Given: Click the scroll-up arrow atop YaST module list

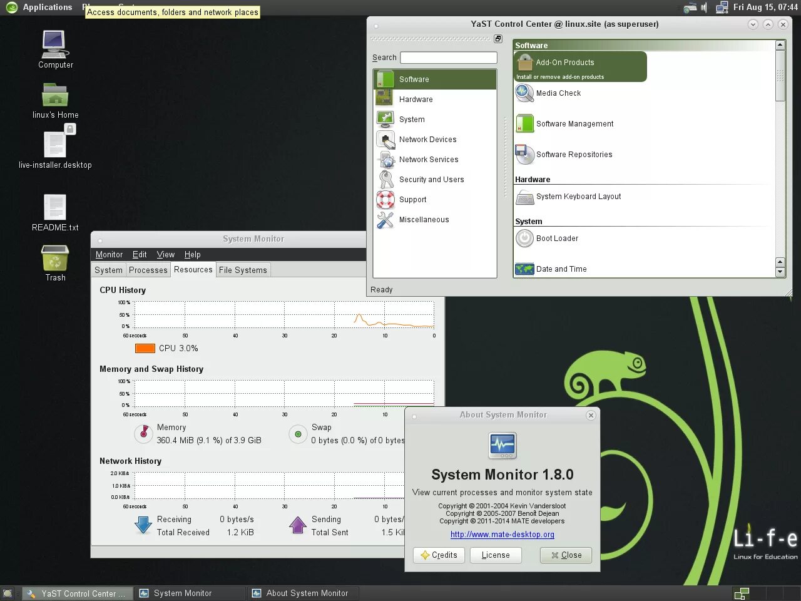Looking at the screenshot, I should point(780,45).
